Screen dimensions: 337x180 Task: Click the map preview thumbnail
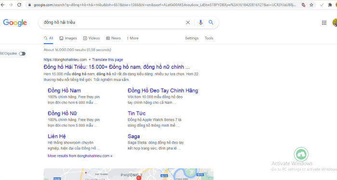129,174
